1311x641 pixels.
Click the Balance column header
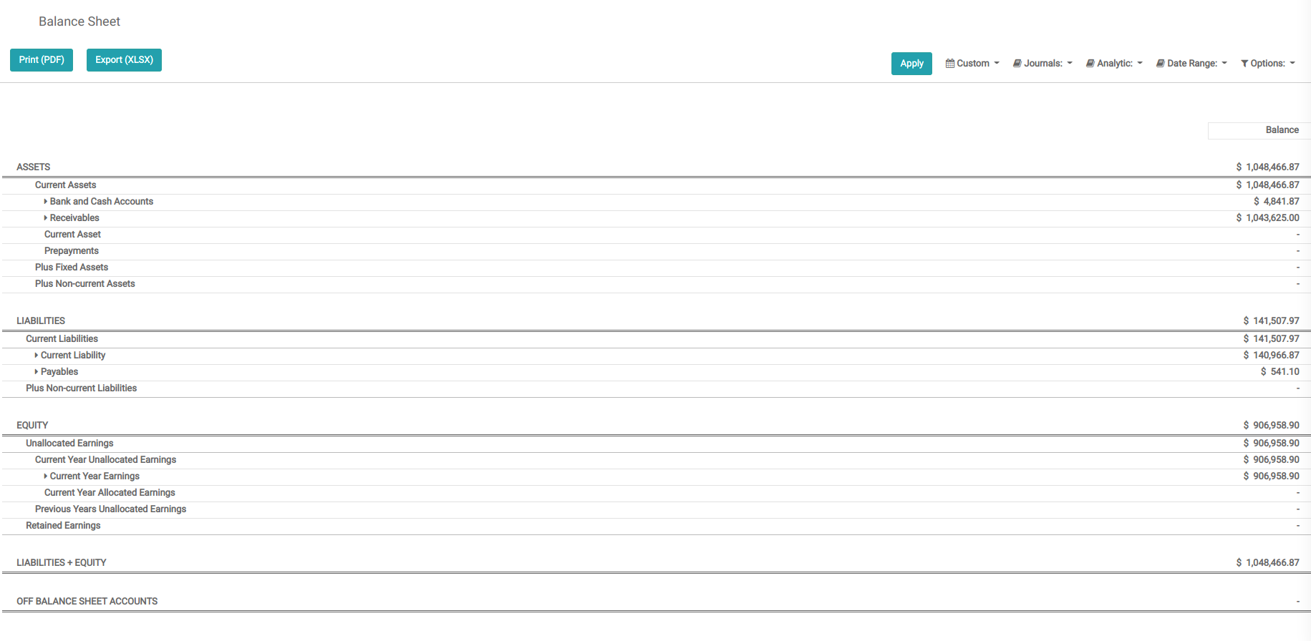(x=1282, y=130)
